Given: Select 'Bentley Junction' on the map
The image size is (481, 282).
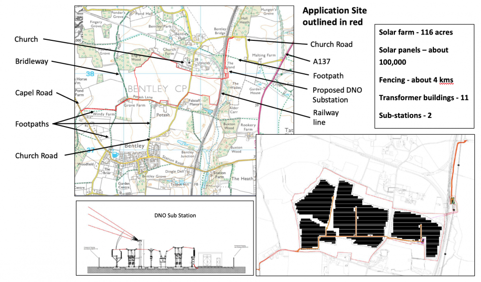Looking at the screenshot, I should [188, 154].
